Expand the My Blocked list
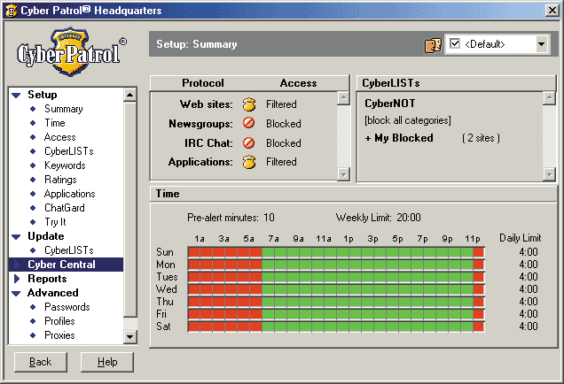Viewport: 564px width, 384px height. (x=368, y=138)
